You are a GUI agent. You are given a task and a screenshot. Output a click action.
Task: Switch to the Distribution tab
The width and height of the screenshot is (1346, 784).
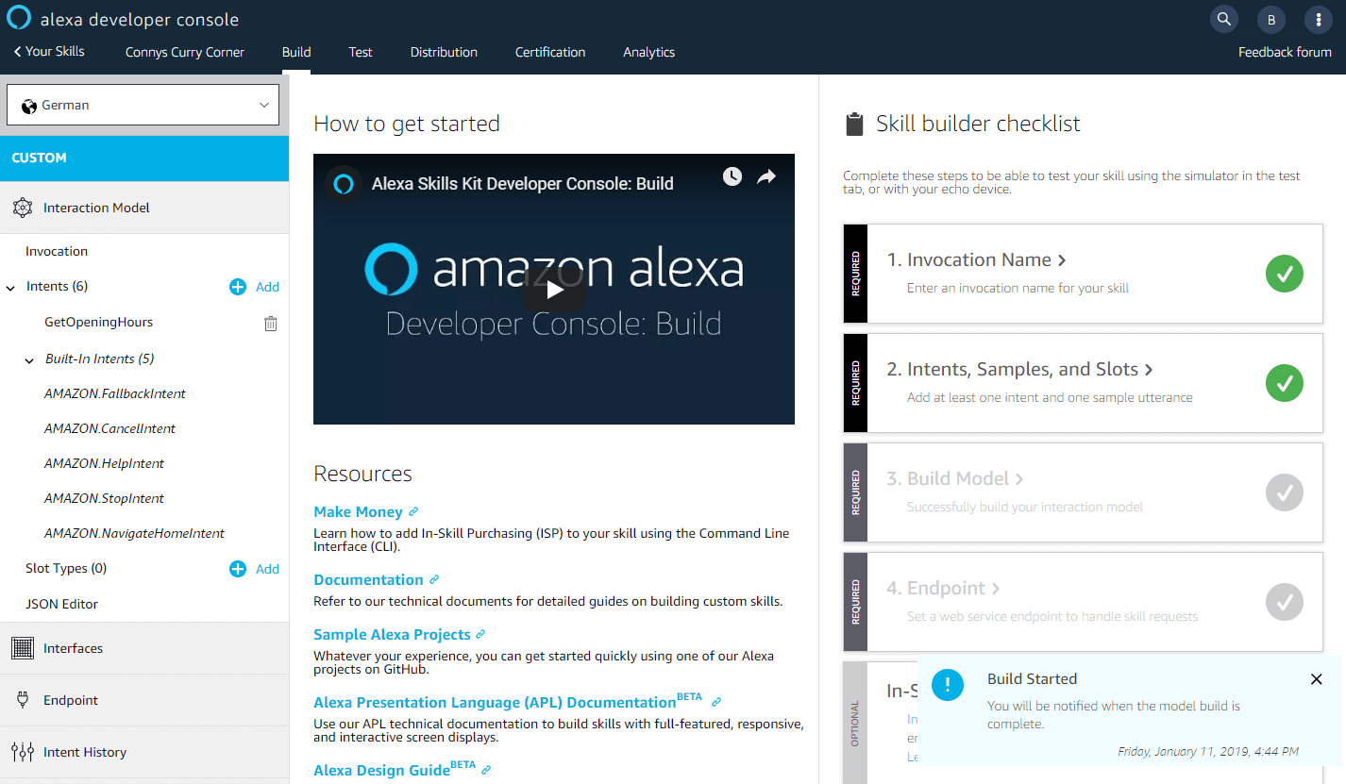[x=444, y=52]
